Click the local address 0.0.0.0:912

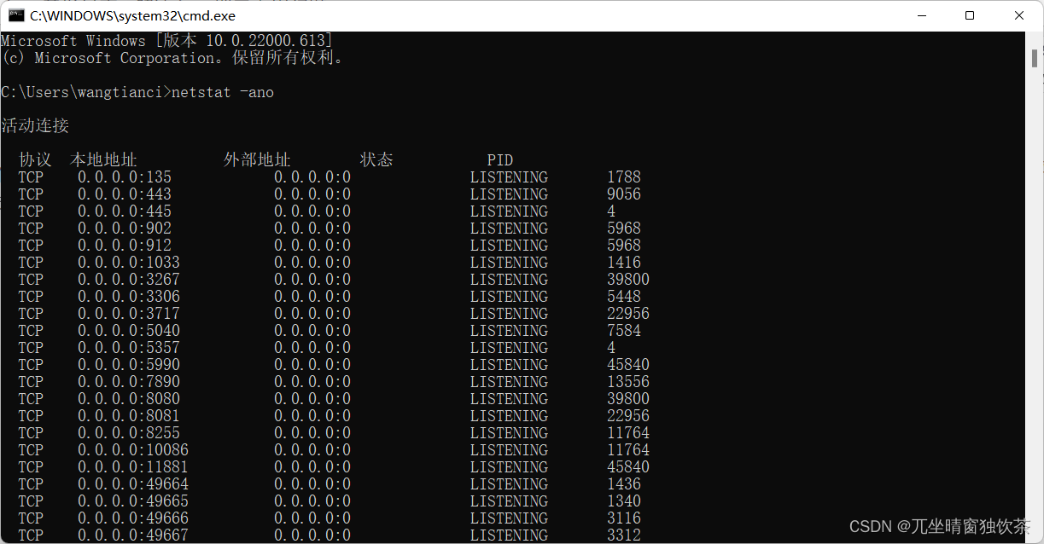coord(125,246)
